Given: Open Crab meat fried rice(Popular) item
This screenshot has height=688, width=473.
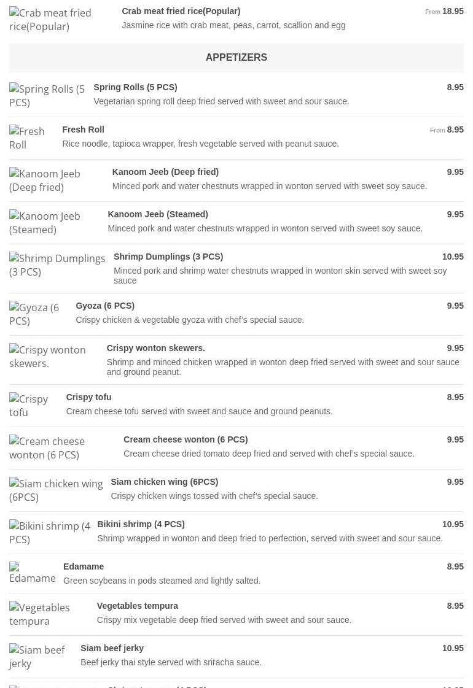Looking at the screenshot, I should click(181, 11).
